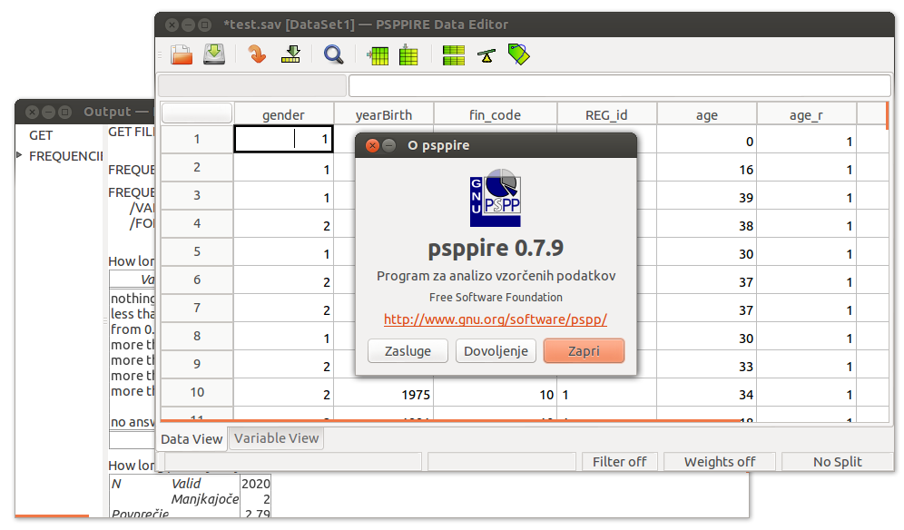Click the Go To Variable orange arrow icon

pyautogui.click(x=257, y=54)
